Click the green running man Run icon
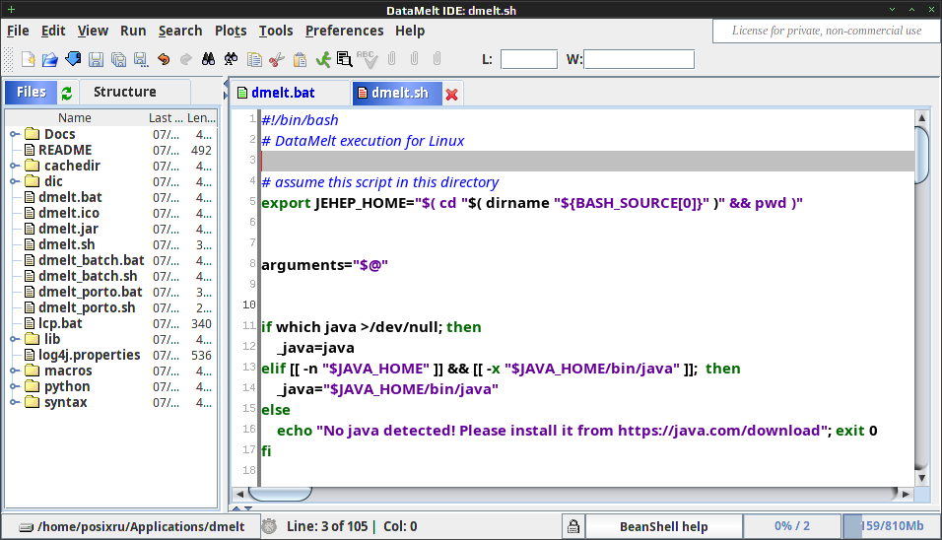Viewport: 942px width, 540px height. coord(322,59)
